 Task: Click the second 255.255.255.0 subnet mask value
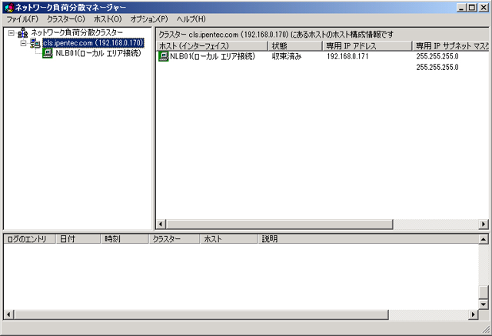point(437,67)
